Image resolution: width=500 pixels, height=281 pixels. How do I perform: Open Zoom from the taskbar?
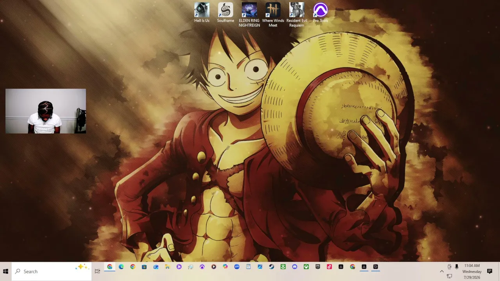click(x=237, y=267)
